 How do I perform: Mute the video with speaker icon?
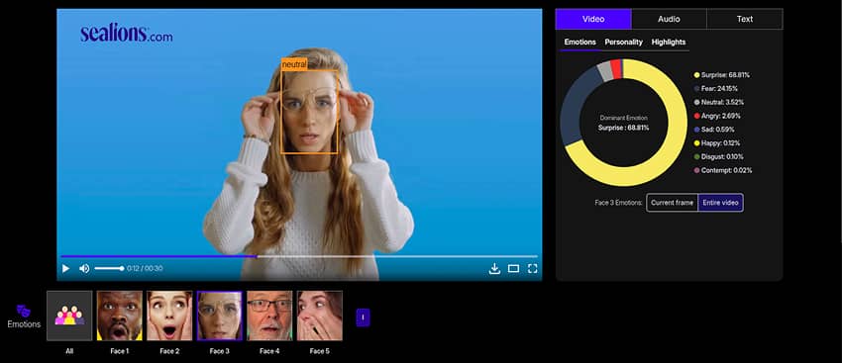[x=84, y=269]
